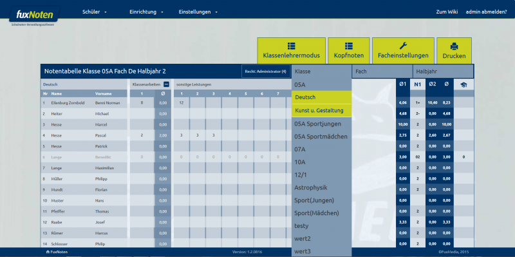This screenshot has width=515, height=257.
Task: Click Ø1 value 3,33 in Raabe row
Action: click(403, 222)
